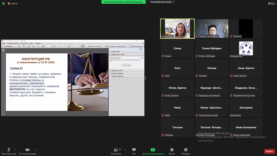The height and width of the screenshot is (156, 277).
Task: Select Yuliya Guziy's video thumbnail
Action: [x=177, y=28]
